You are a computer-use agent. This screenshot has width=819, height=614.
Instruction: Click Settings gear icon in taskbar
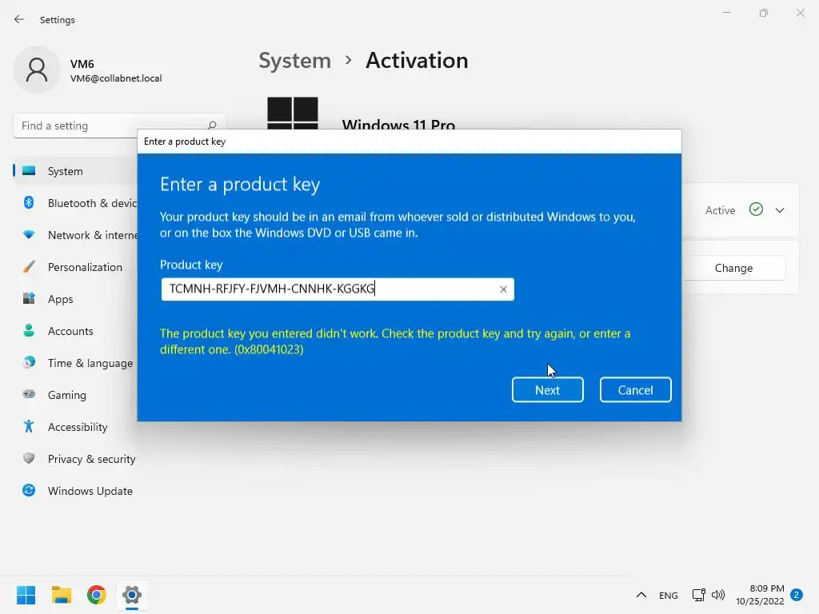132,595
